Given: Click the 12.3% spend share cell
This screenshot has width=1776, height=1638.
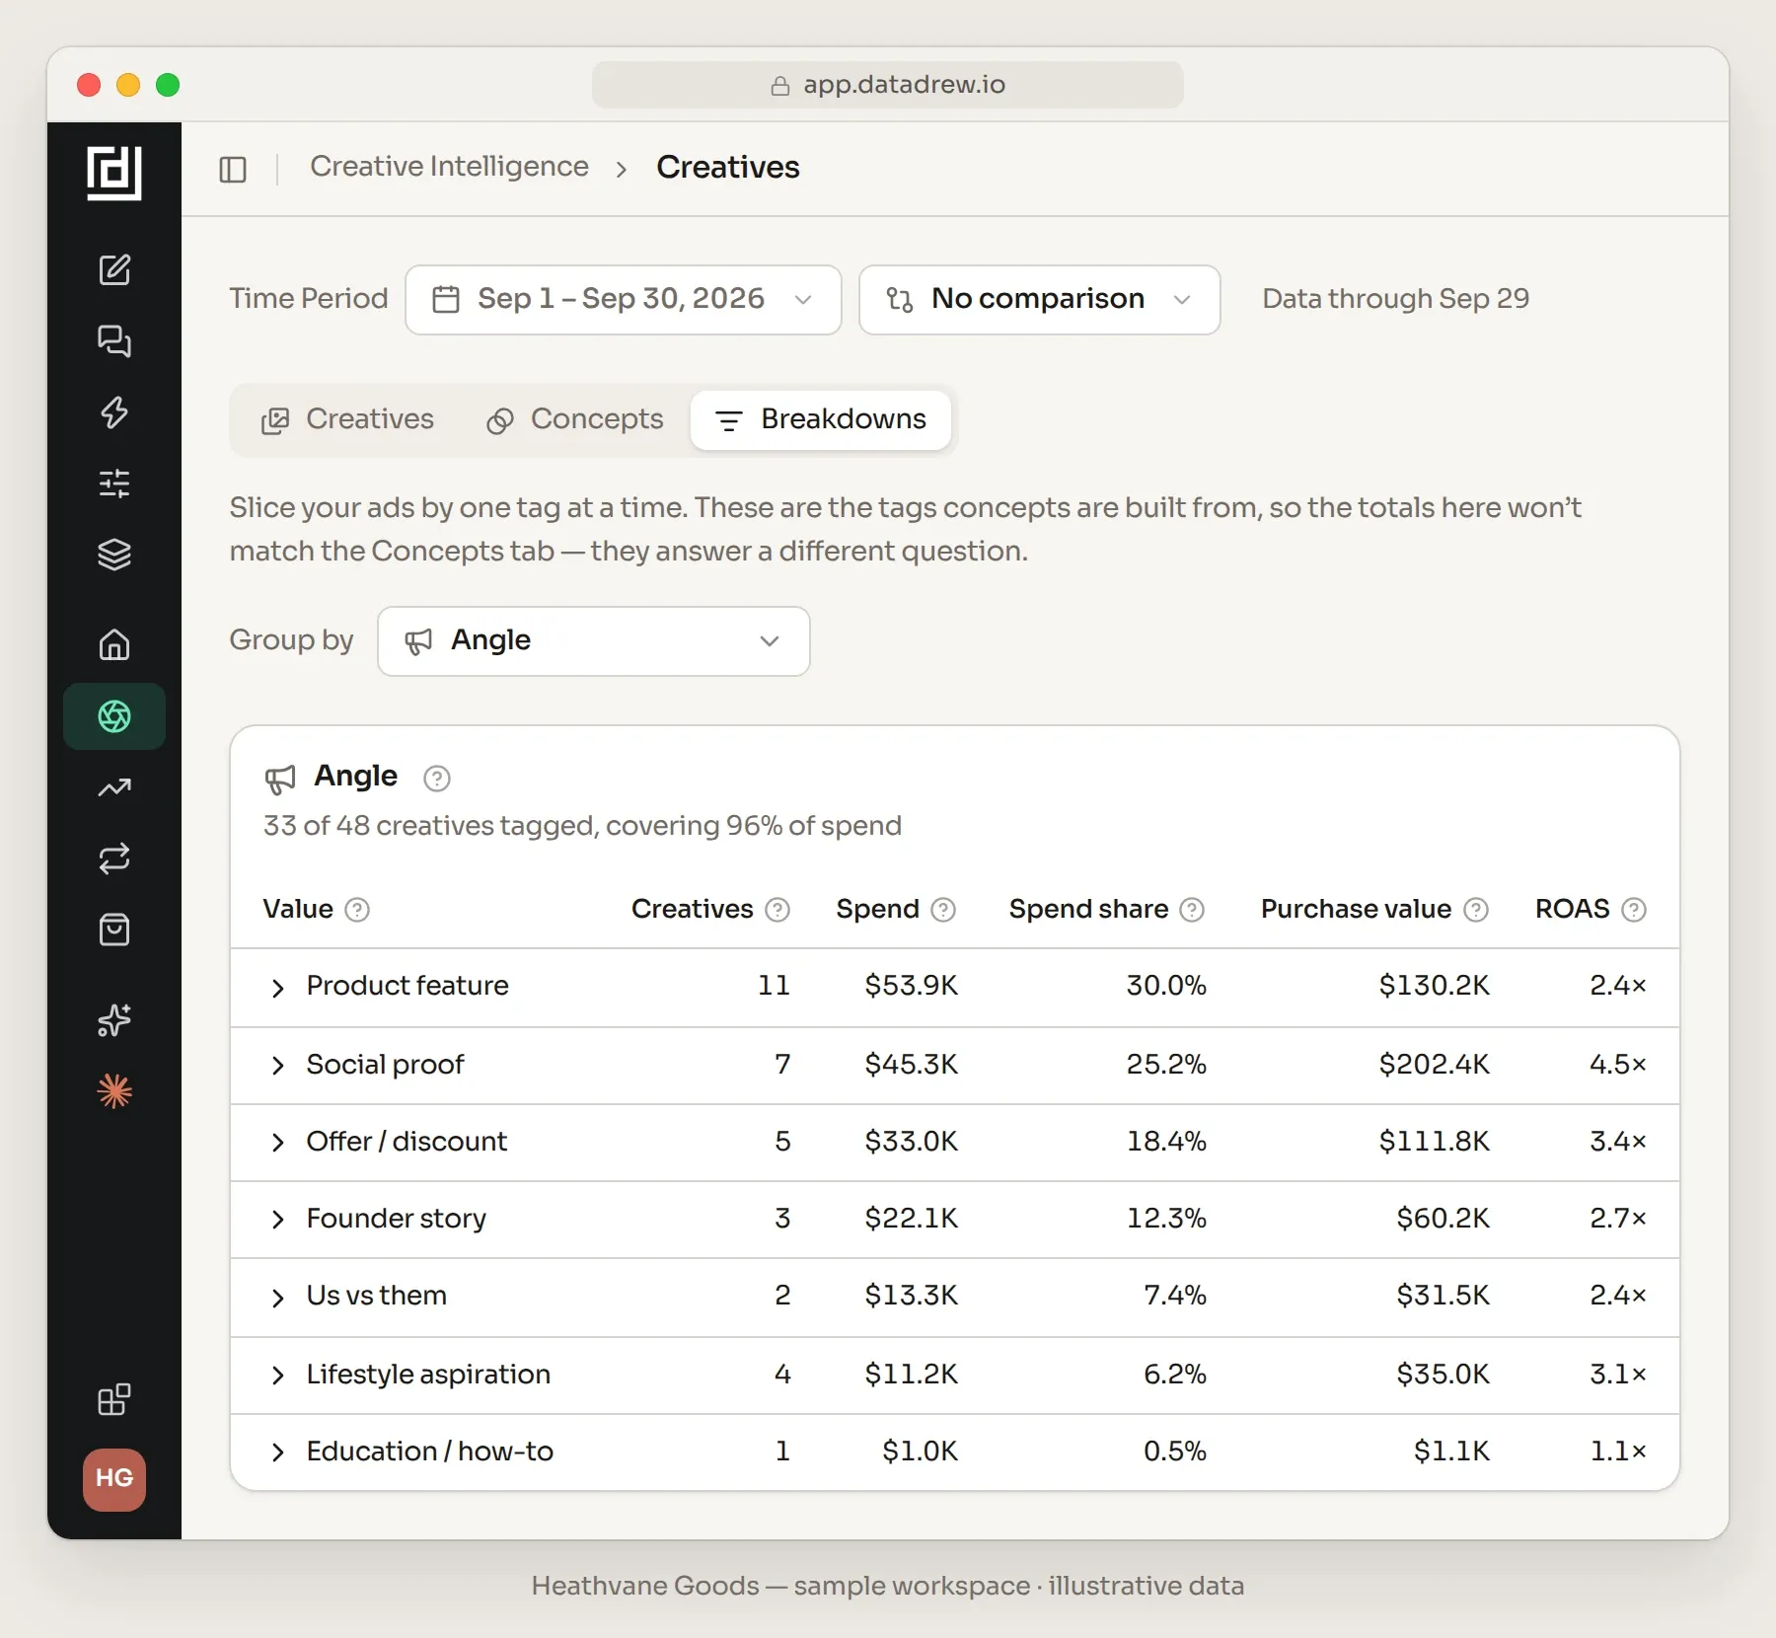Looking at the screenshot, I should tap(1166, 1219).
